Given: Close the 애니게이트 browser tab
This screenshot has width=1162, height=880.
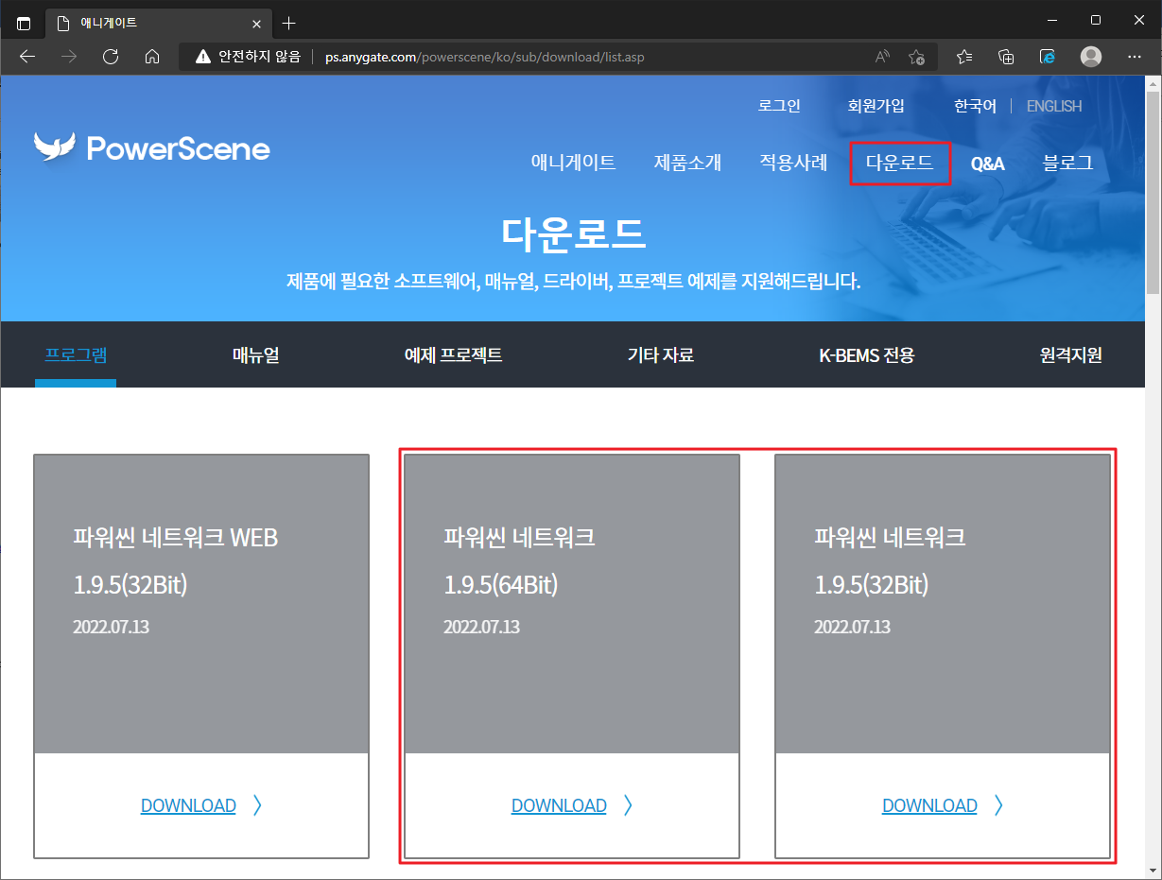Looking at the screenshot, I should [x=256, y=24].
